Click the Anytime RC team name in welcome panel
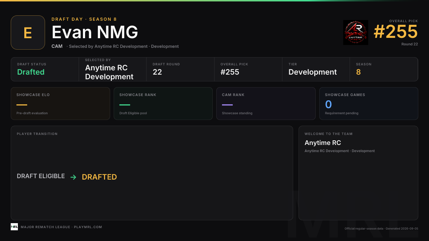Viewport: 429px width, 241px height. pos(323,143)
